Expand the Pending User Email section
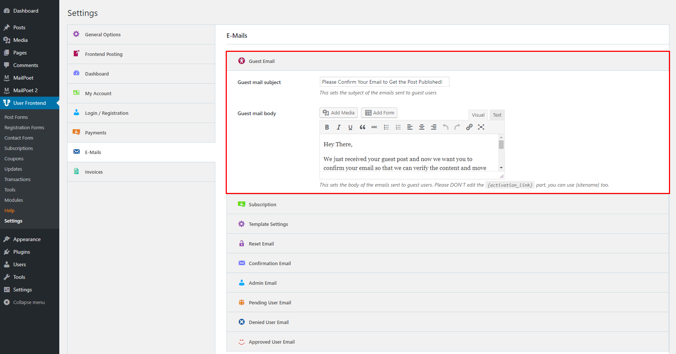The width and height of the screenshot is (676, 354). click(448, 303)
